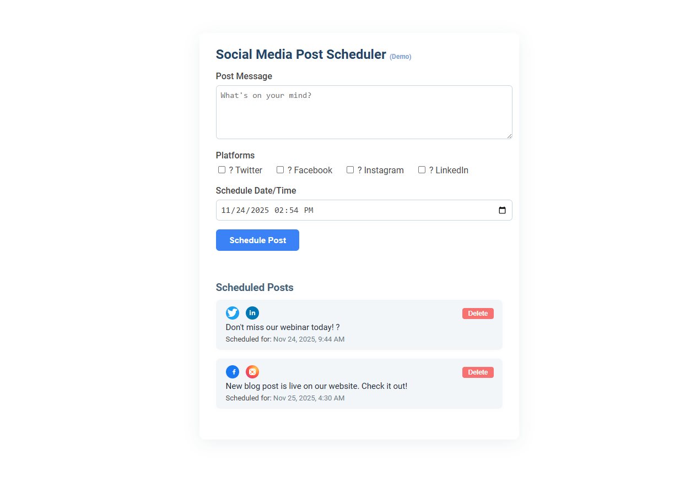Enable the LinkedIn platform checkbox

point(422,169)
